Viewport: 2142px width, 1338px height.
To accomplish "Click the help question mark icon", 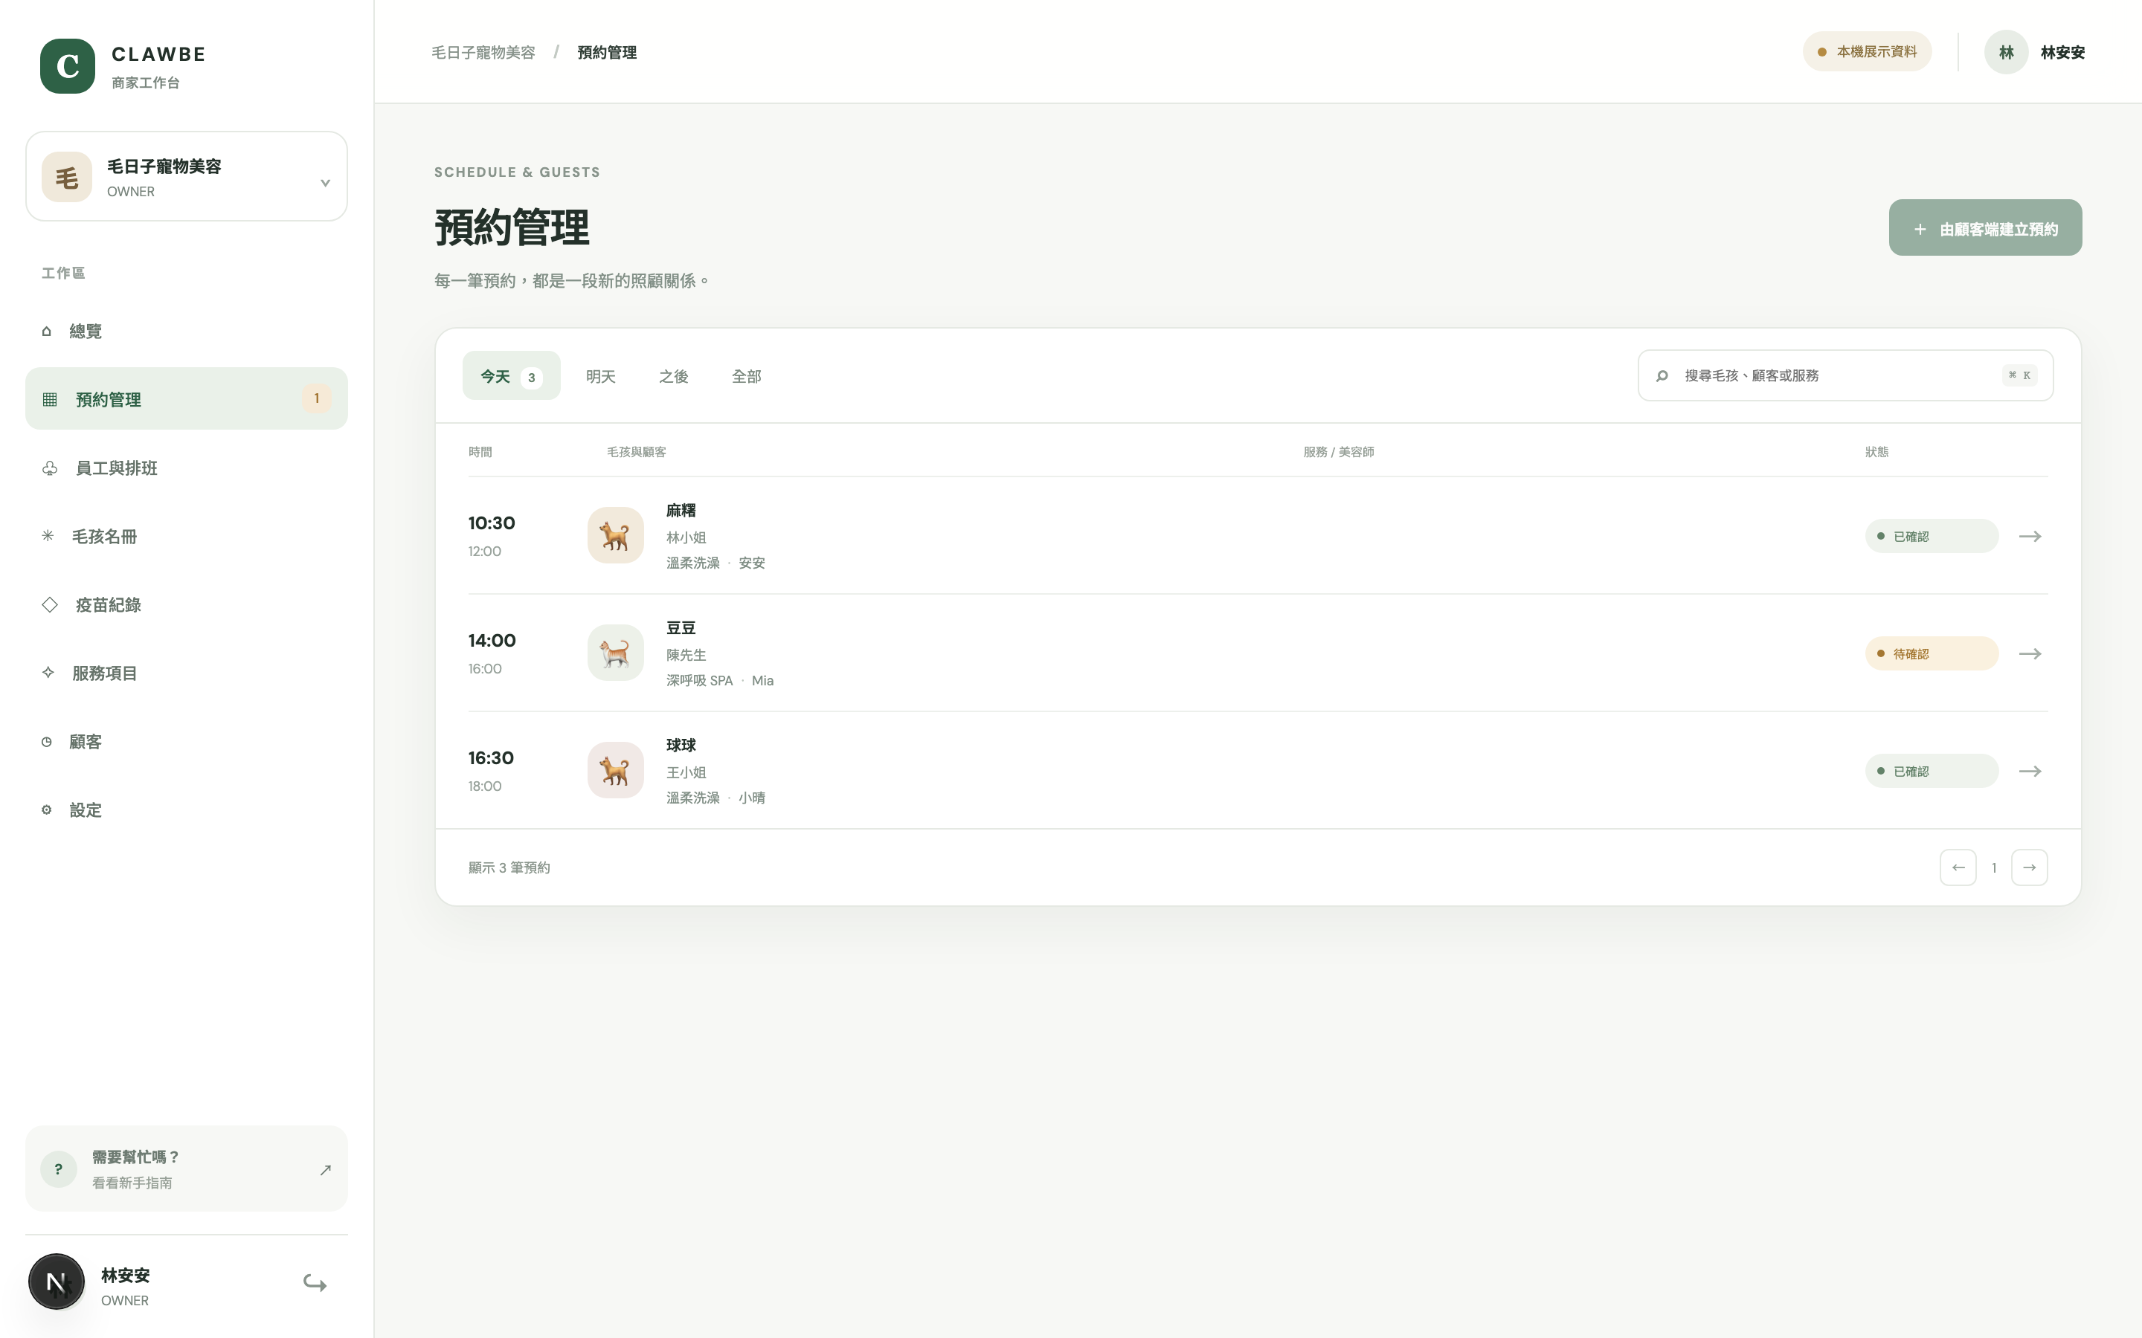I will [59, 1169].
